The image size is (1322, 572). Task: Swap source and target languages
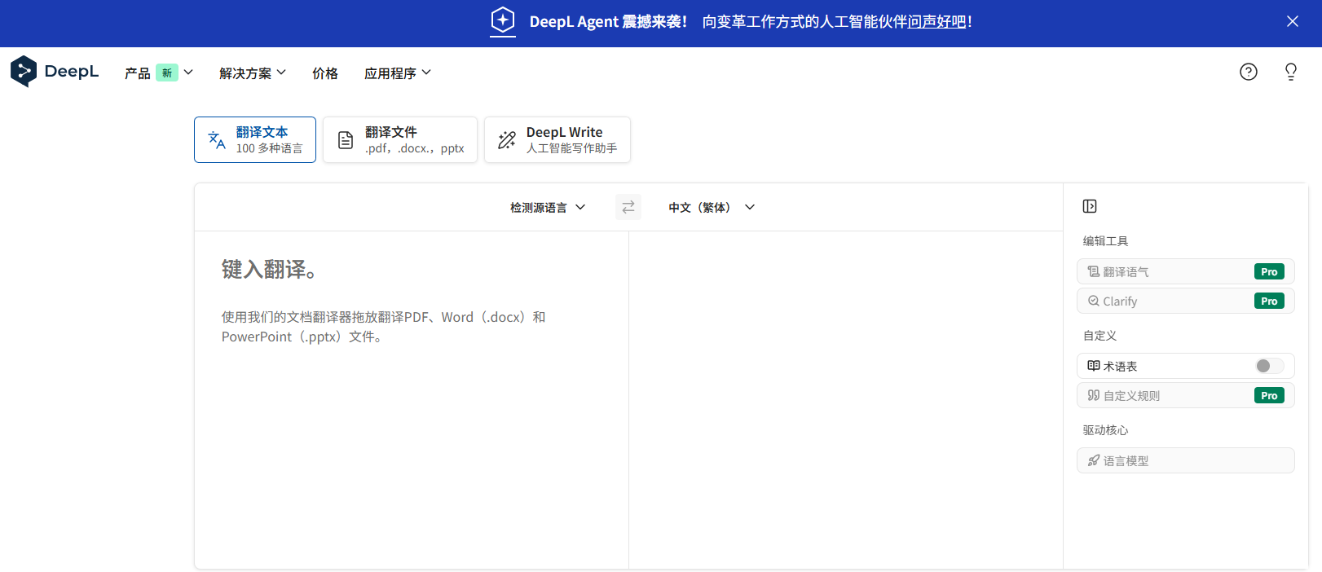[x=628, y=207]
